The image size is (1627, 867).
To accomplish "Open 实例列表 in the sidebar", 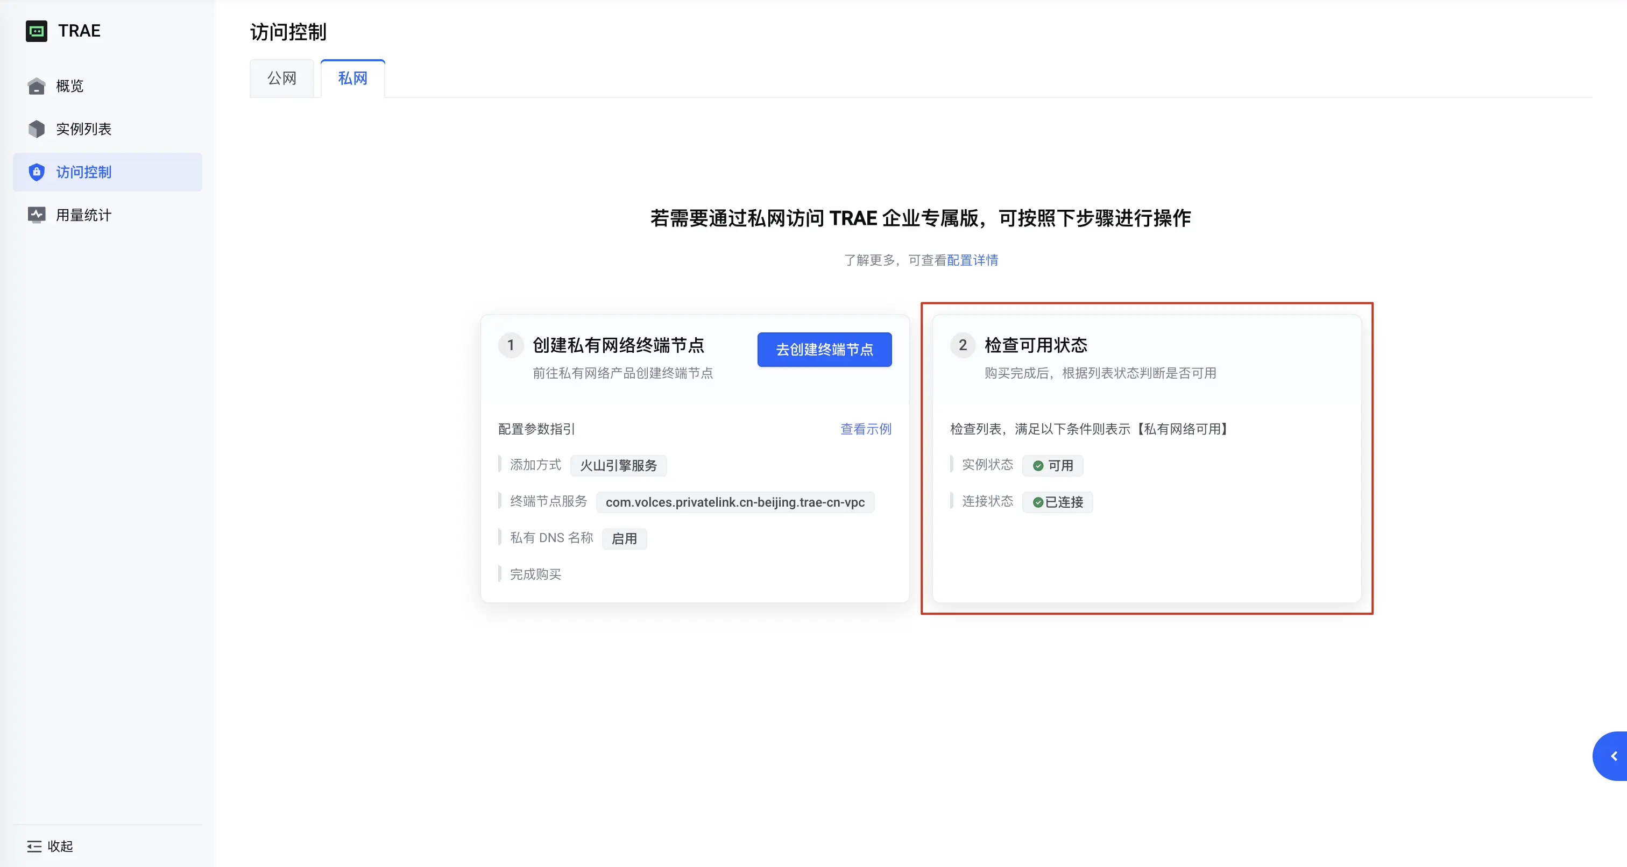I will coord(83,129).
